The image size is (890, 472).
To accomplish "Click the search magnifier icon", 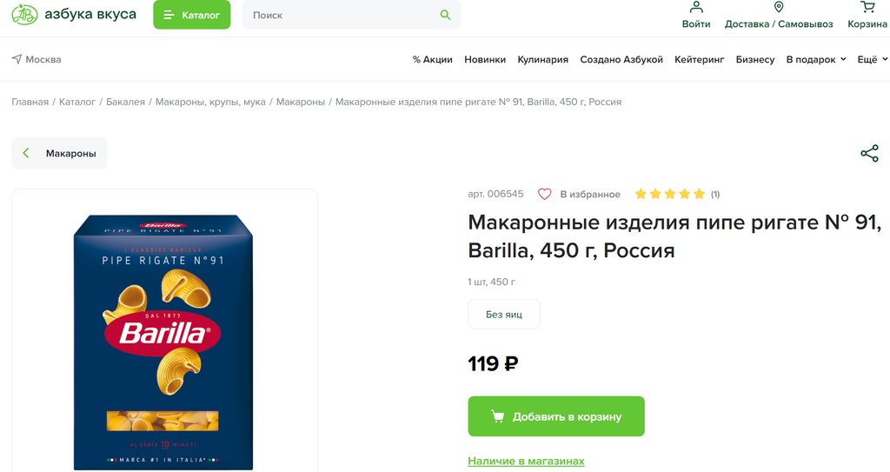I will (x=446, y=15).
